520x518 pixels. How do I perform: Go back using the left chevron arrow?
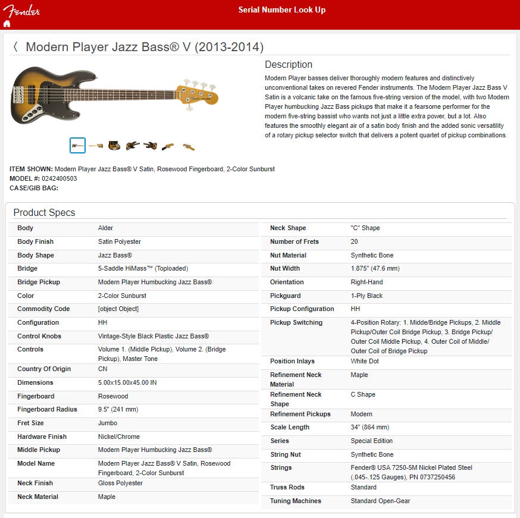15,47
